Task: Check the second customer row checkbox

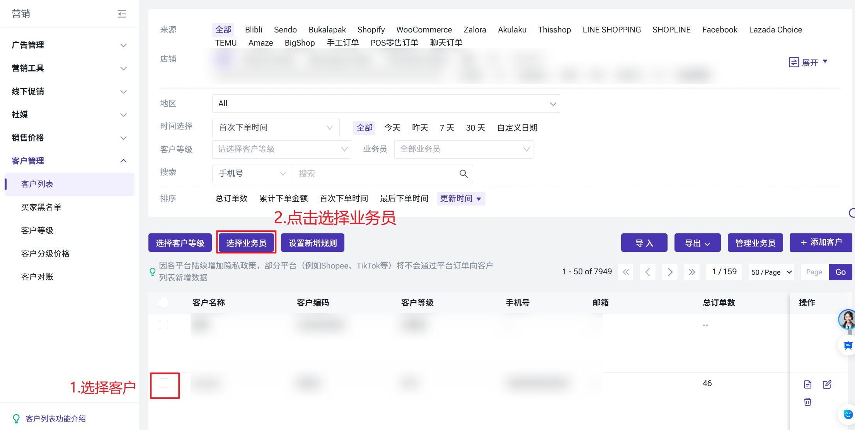Action: (164, 383)
